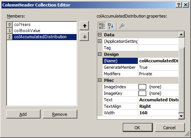The height and width of the screenshot is (138, 191).
Task: Click the Help question mark button
Action: tap(179, 5)
